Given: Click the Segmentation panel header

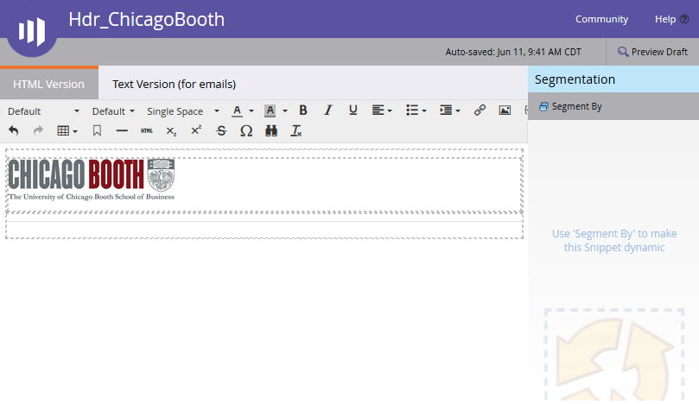Looking at the screenshot, I should tap(613, 79).
